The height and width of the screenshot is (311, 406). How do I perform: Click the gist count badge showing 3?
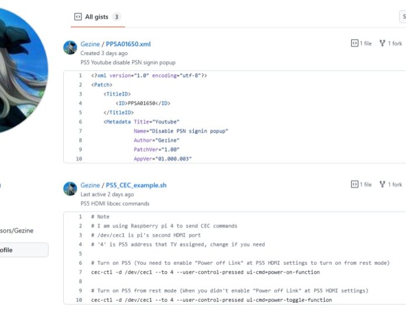click(x=117, y=17)
